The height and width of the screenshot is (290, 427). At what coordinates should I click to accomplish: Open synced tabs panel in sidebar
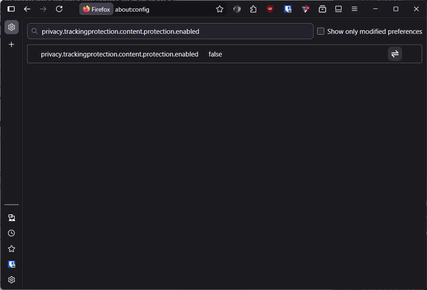(x=12, y=217)
